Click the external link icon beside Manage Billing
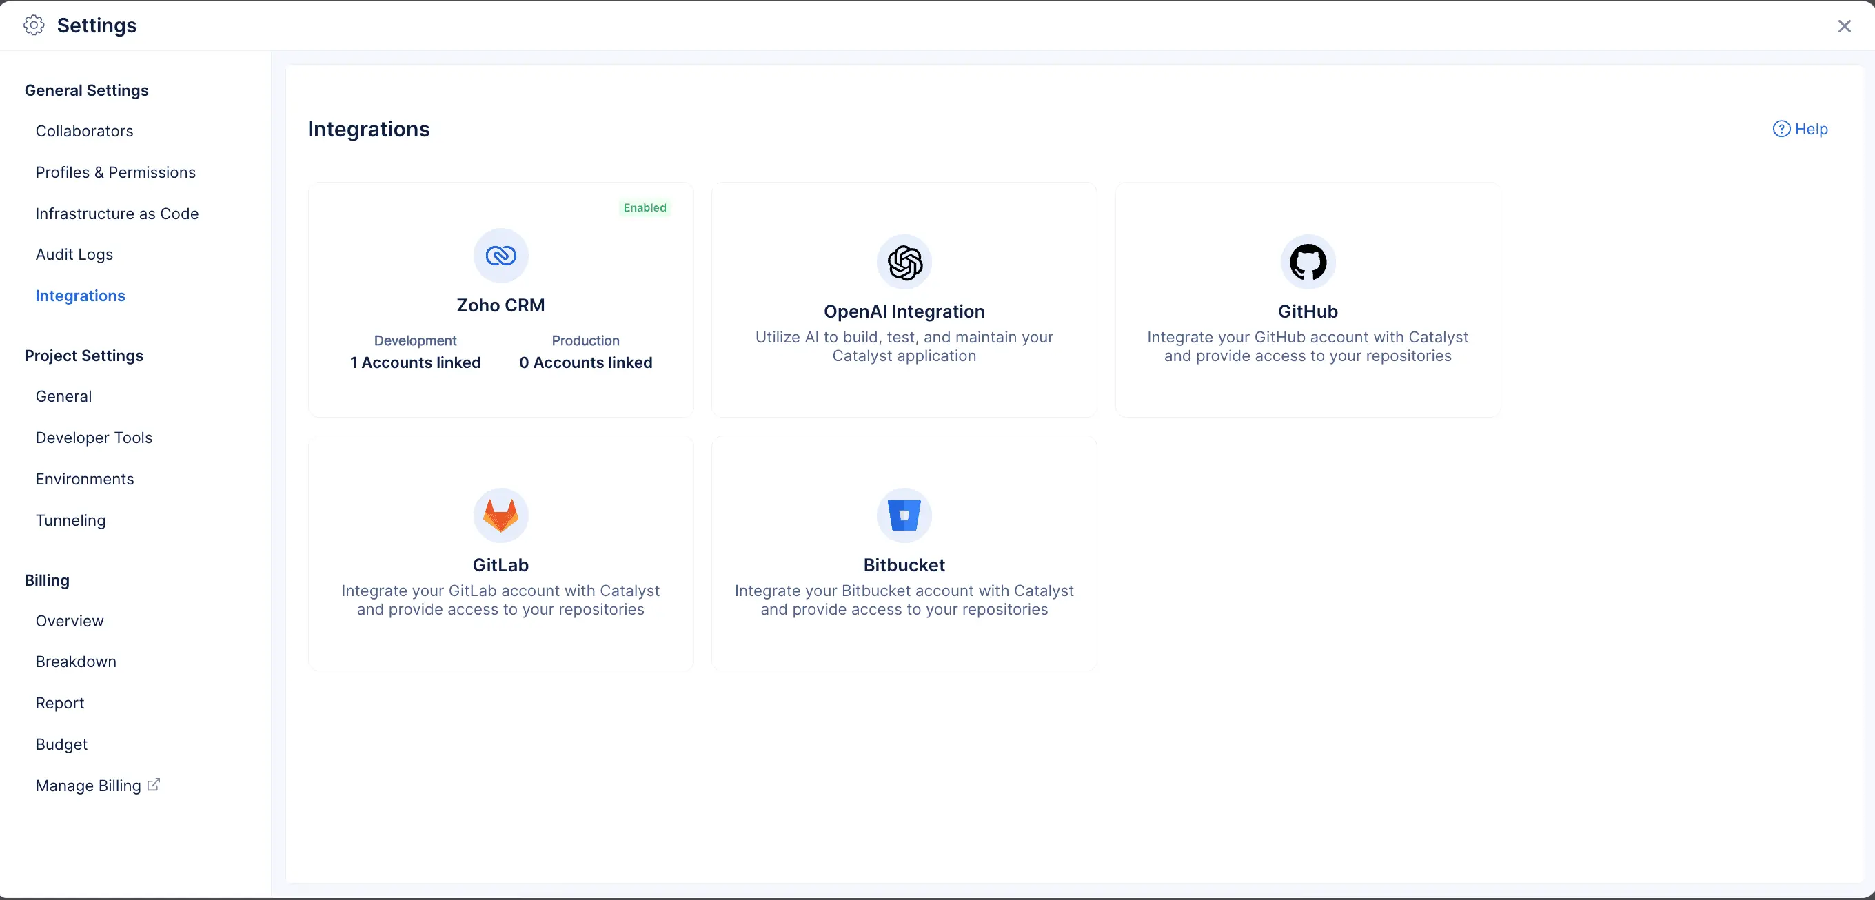 pos(154,784)
